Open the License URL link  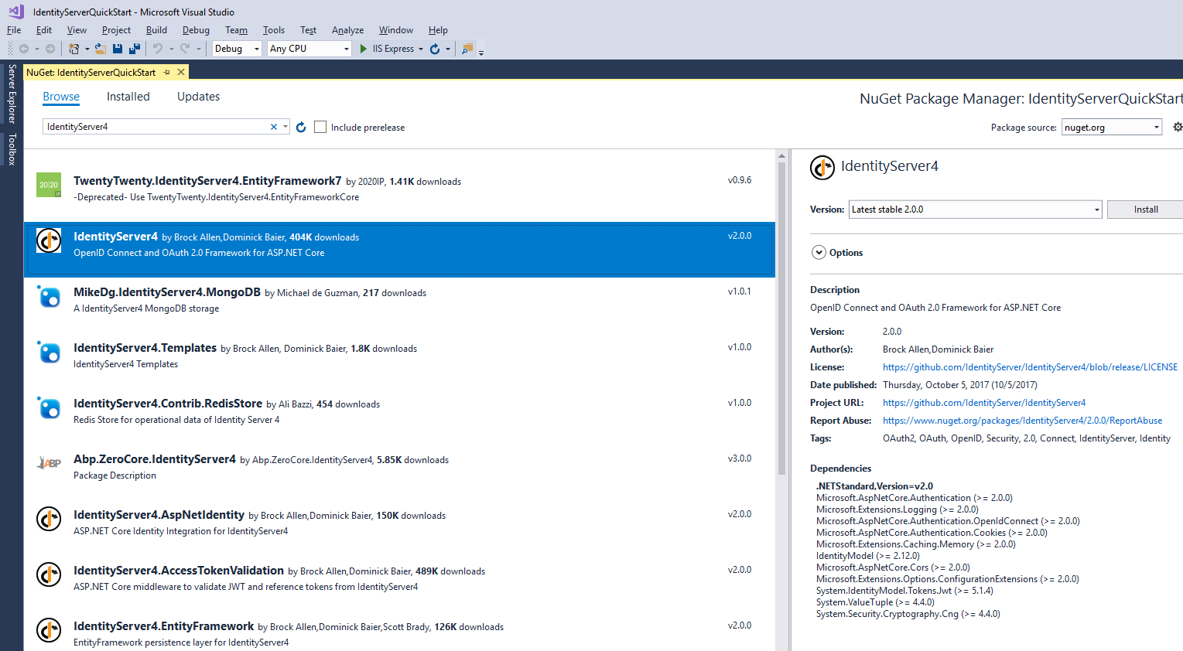click(x=1030, y=367)
